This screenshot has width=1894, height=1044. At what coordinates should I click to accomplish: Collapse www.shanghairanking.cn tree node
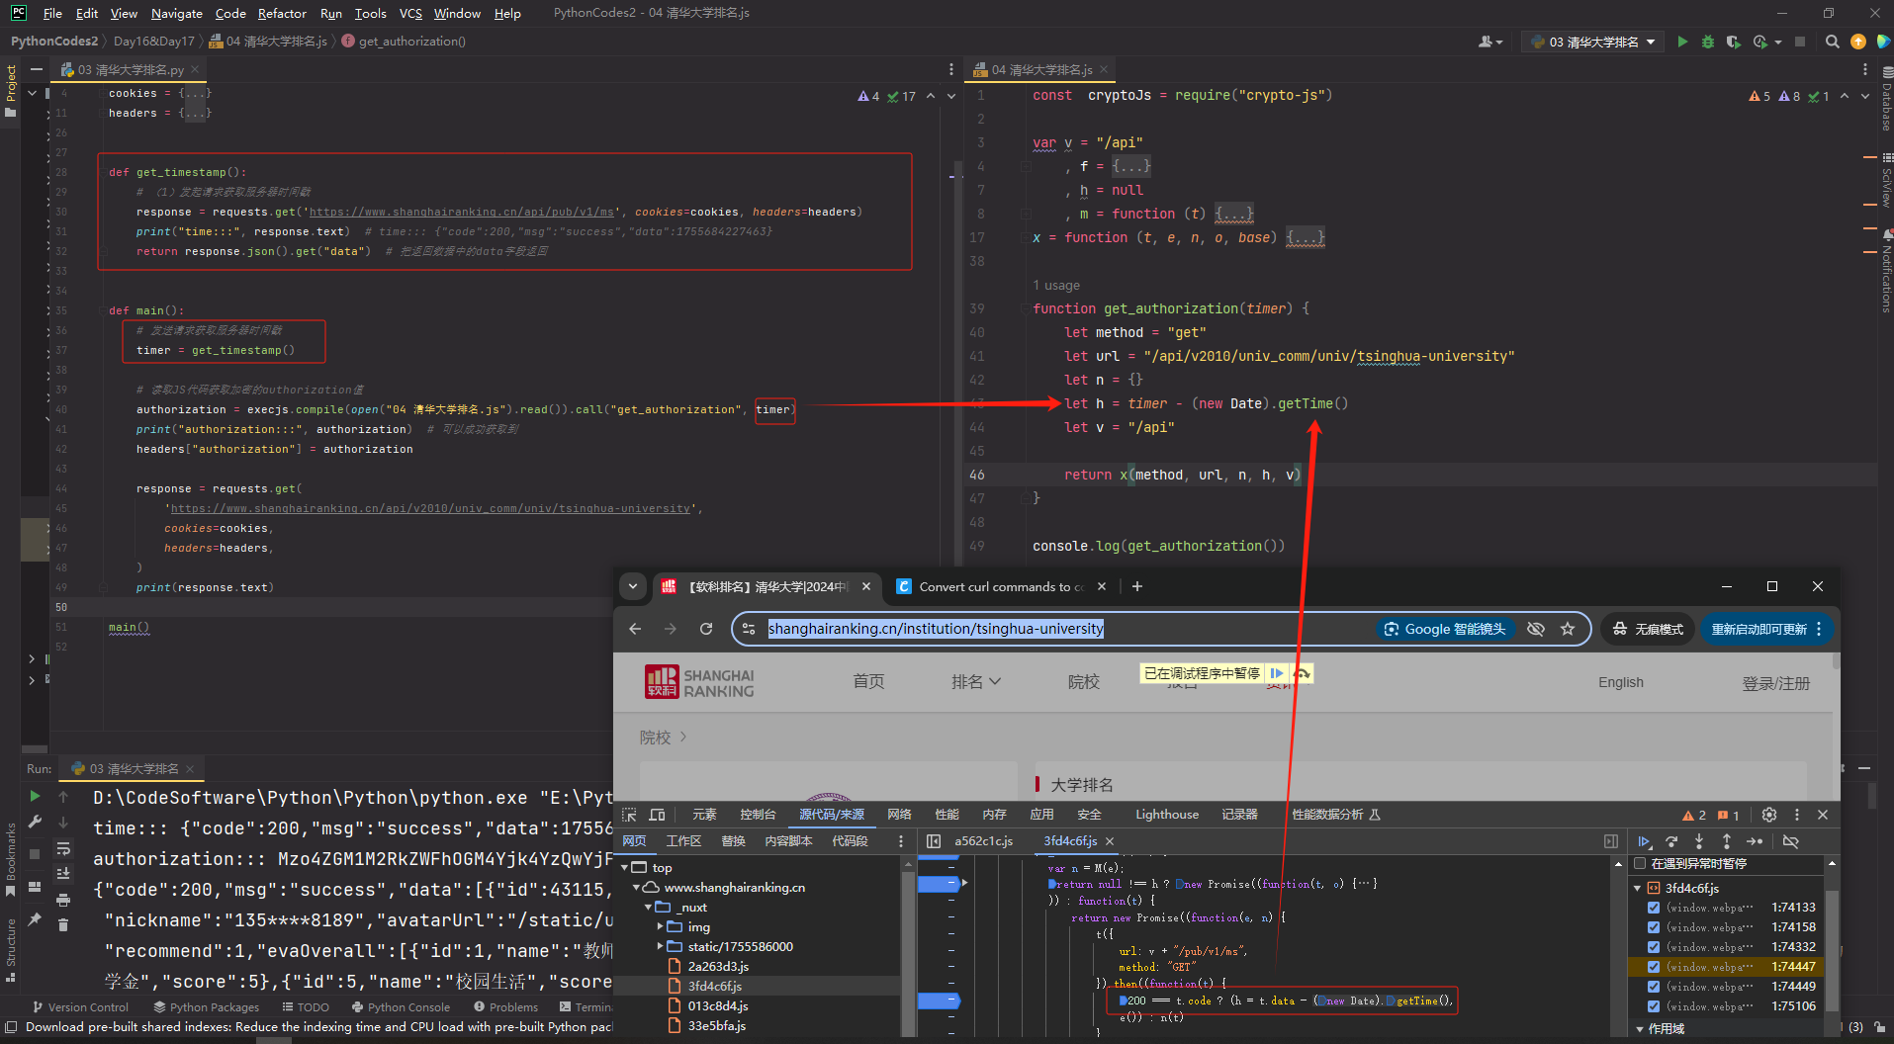click(637, 888)
